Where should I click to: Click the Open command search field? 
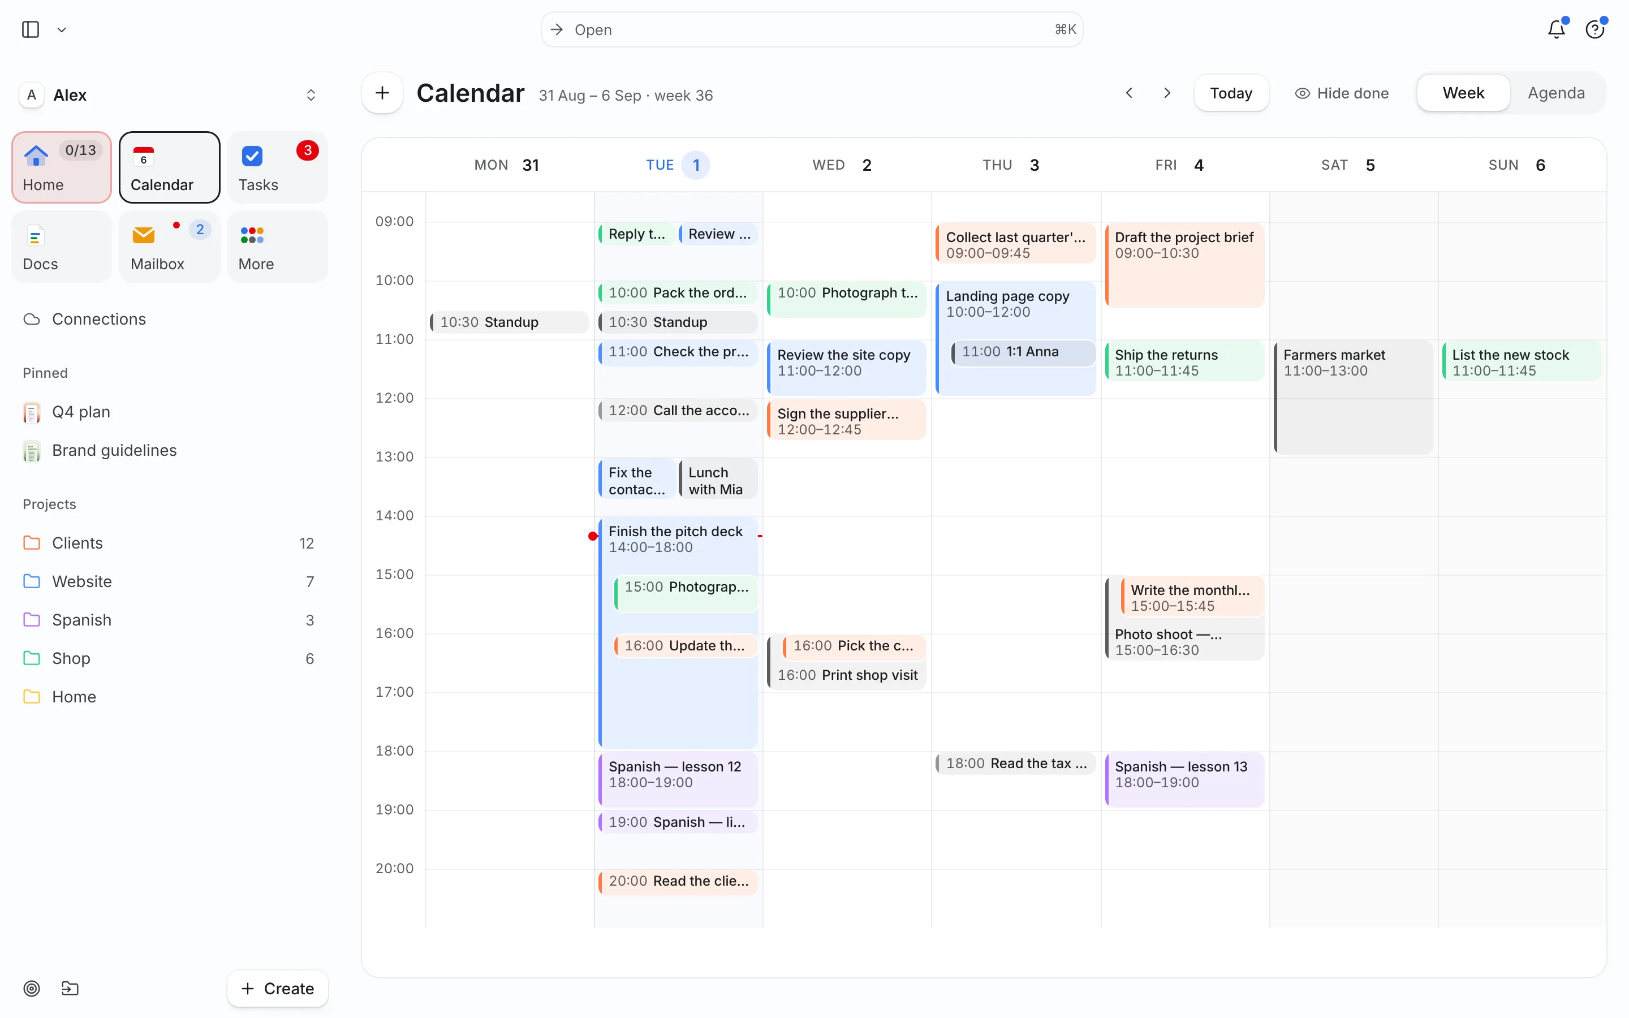pyautogui.click(x=812, y=29)
